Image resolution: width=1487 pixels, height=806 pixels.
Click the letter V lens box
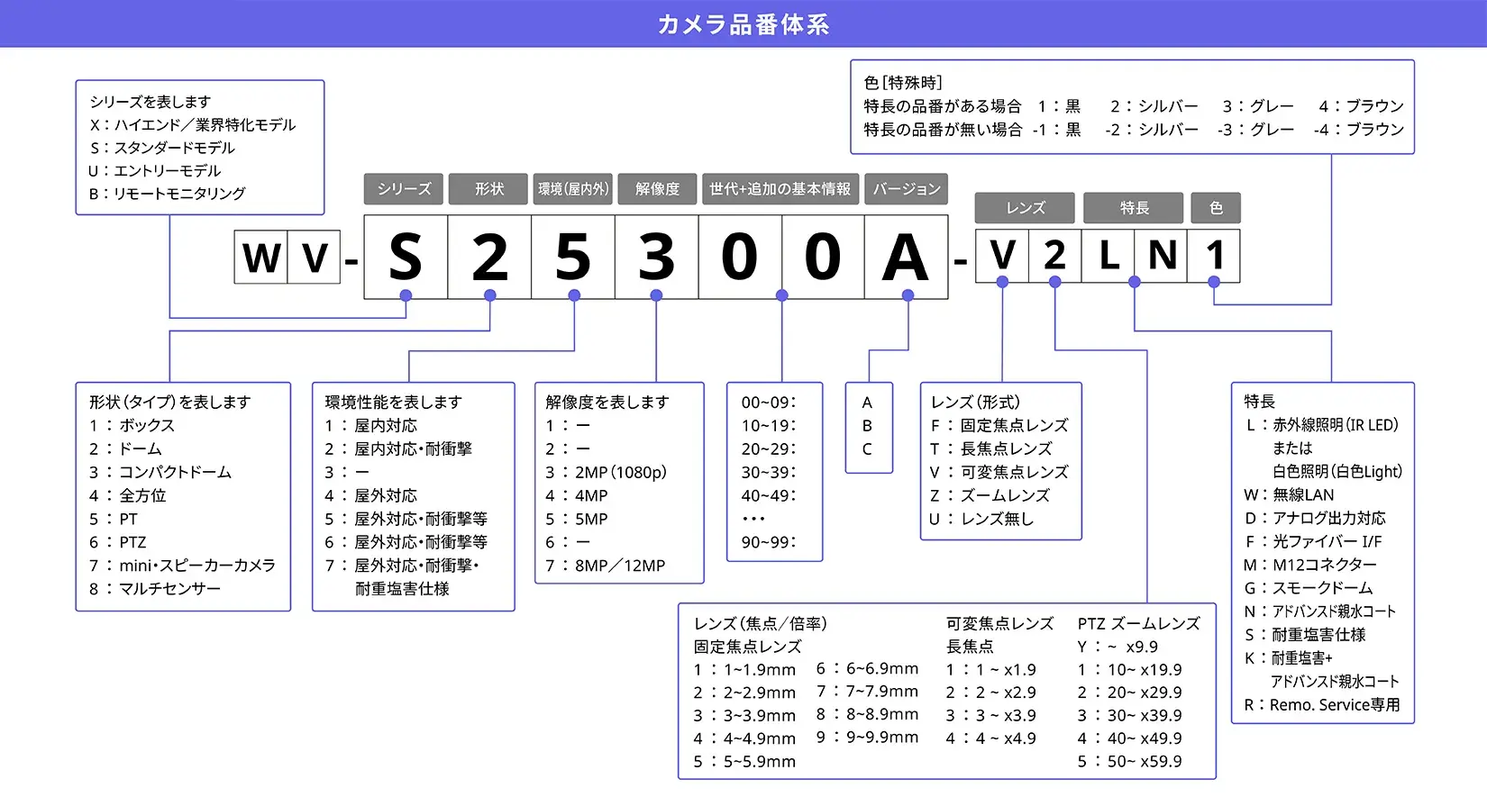[x=1002, y=256]
